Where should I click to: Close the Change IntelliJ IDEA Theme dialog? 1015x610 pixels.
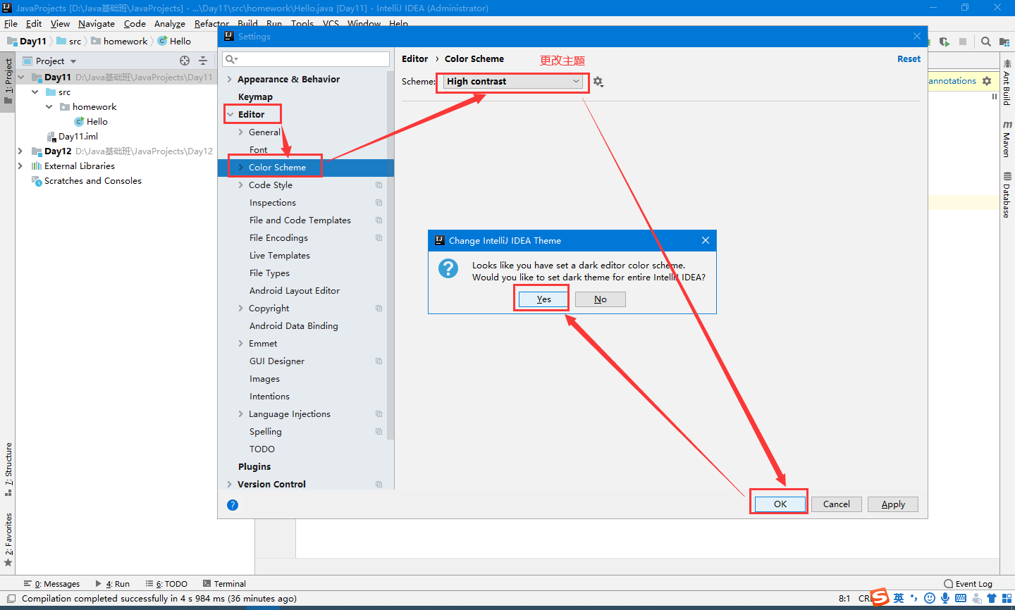pos(706,240)
